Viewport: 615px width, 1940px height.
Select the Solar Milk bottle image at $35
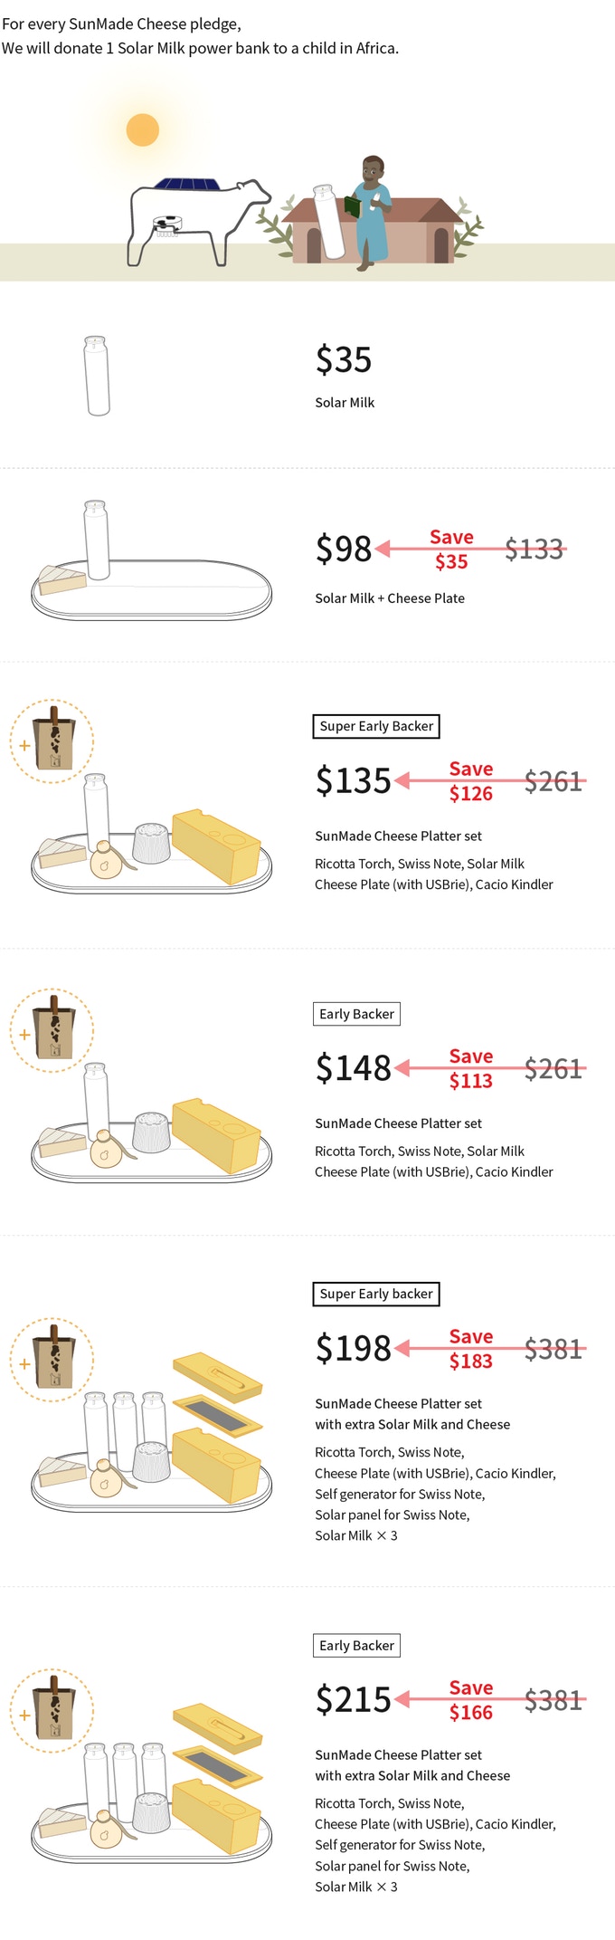pyautogui.click(x=97, y=376)
